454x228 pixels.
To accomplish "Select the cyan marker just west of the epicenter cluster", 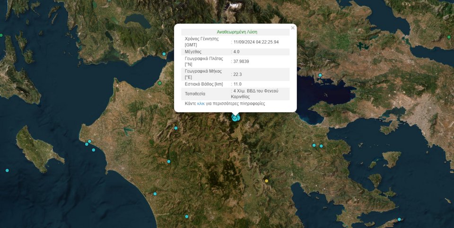I will click(x=176, y=128).
